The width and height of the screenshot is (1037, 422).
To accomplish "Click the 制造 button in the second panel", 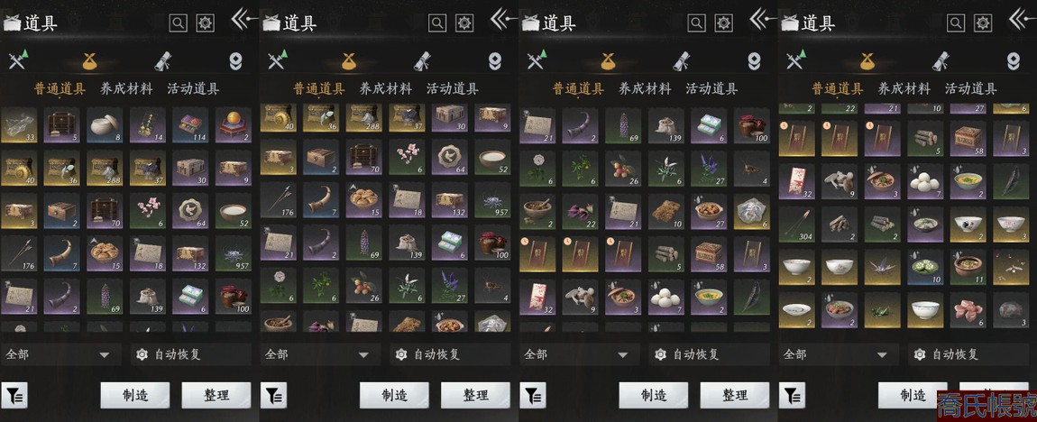I will (394, 396).
